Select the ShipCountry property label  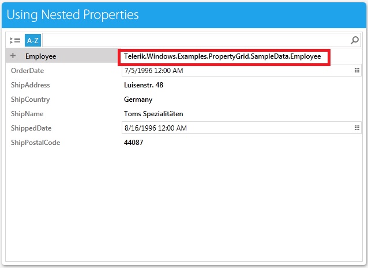[x=30, y=99]
